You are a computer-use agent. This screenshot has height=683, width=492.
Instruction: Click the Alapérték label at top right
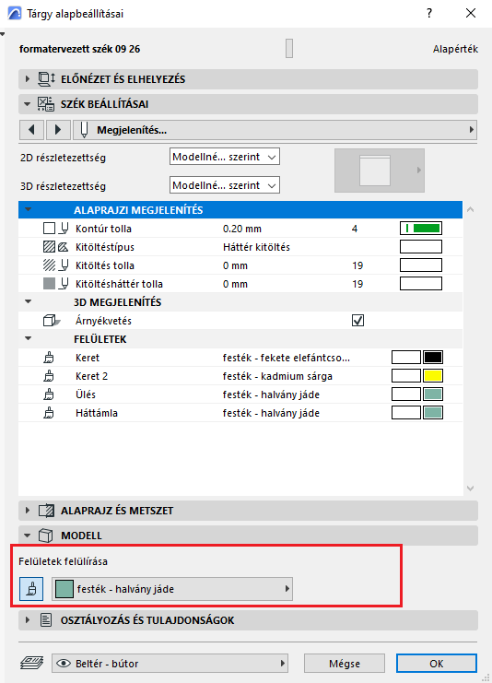coord(455,49)
